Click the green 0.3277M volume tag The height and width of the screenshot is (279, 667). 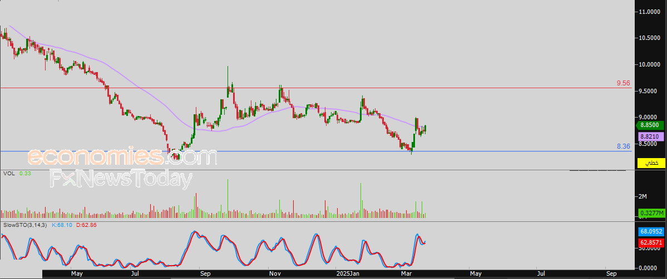[x=651, y=213]
